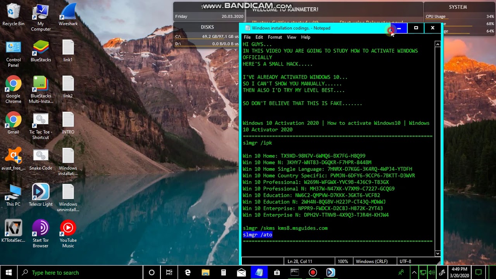Open Notepad Help menu

pyautogui.click(x=306, y=37)
